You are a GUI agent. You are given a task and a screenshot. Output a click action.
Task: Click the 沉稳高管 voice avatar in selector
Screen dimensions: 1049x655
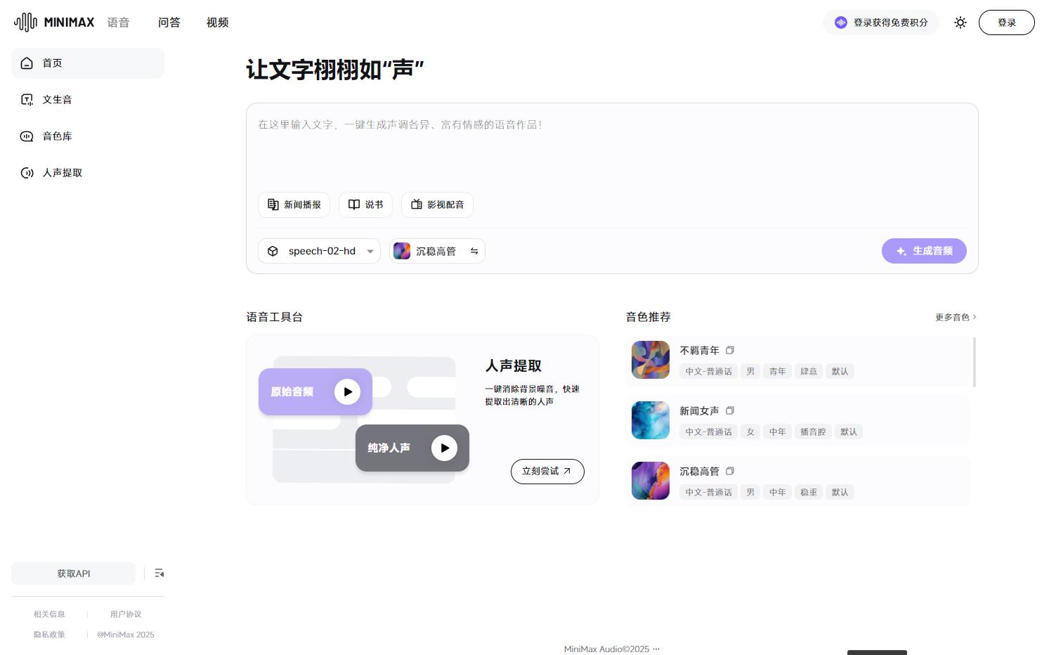pyautogui.click(x=402, y=251)
